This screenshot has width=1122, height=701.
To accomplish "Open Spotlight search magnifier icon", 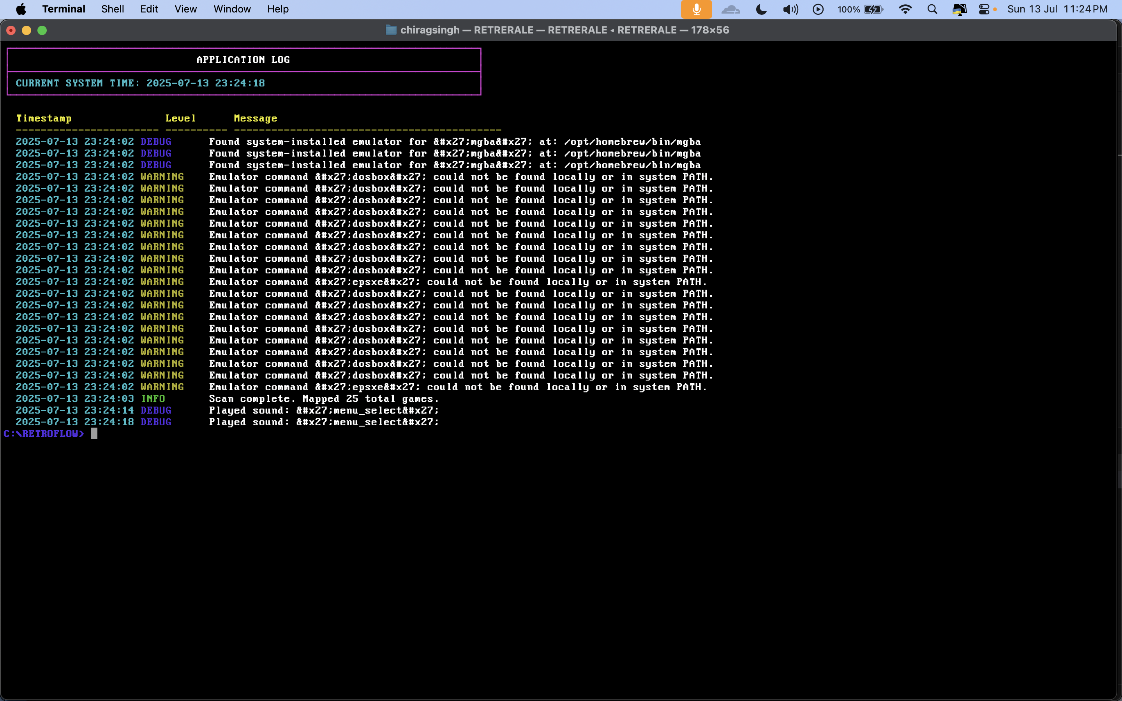I will click(932, 9).
